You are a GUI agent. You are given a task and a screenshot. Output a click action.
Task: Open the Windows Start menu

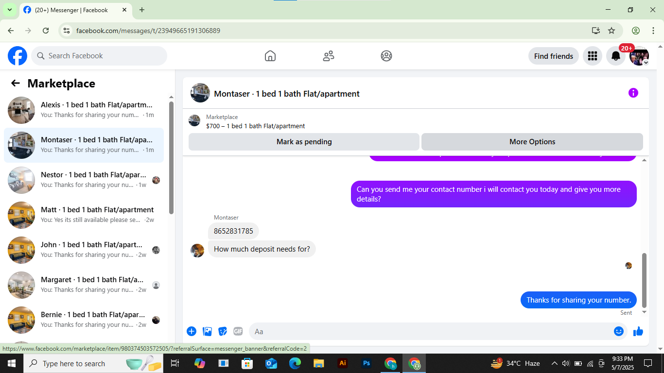pos(11,363)
